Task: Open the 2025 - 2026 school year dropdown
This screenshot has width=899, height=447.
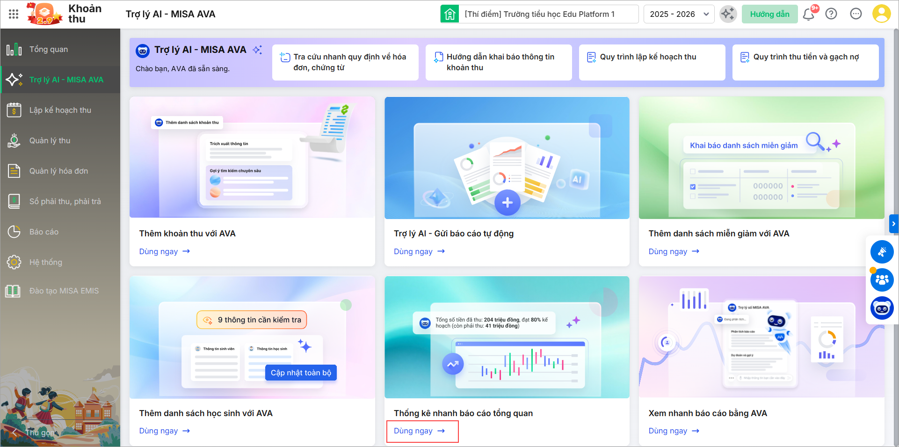Action: [x=679, y=14]
